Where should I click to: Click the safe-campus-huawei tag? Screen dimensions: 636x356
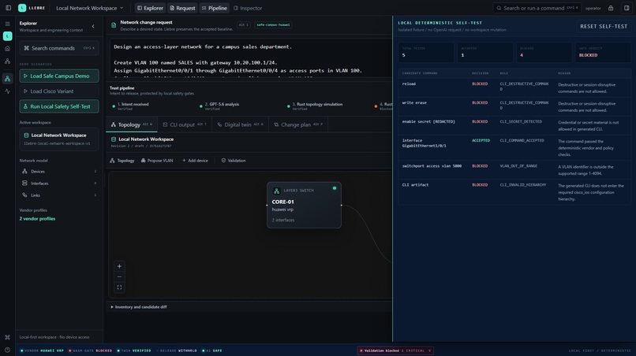(273, 24)
